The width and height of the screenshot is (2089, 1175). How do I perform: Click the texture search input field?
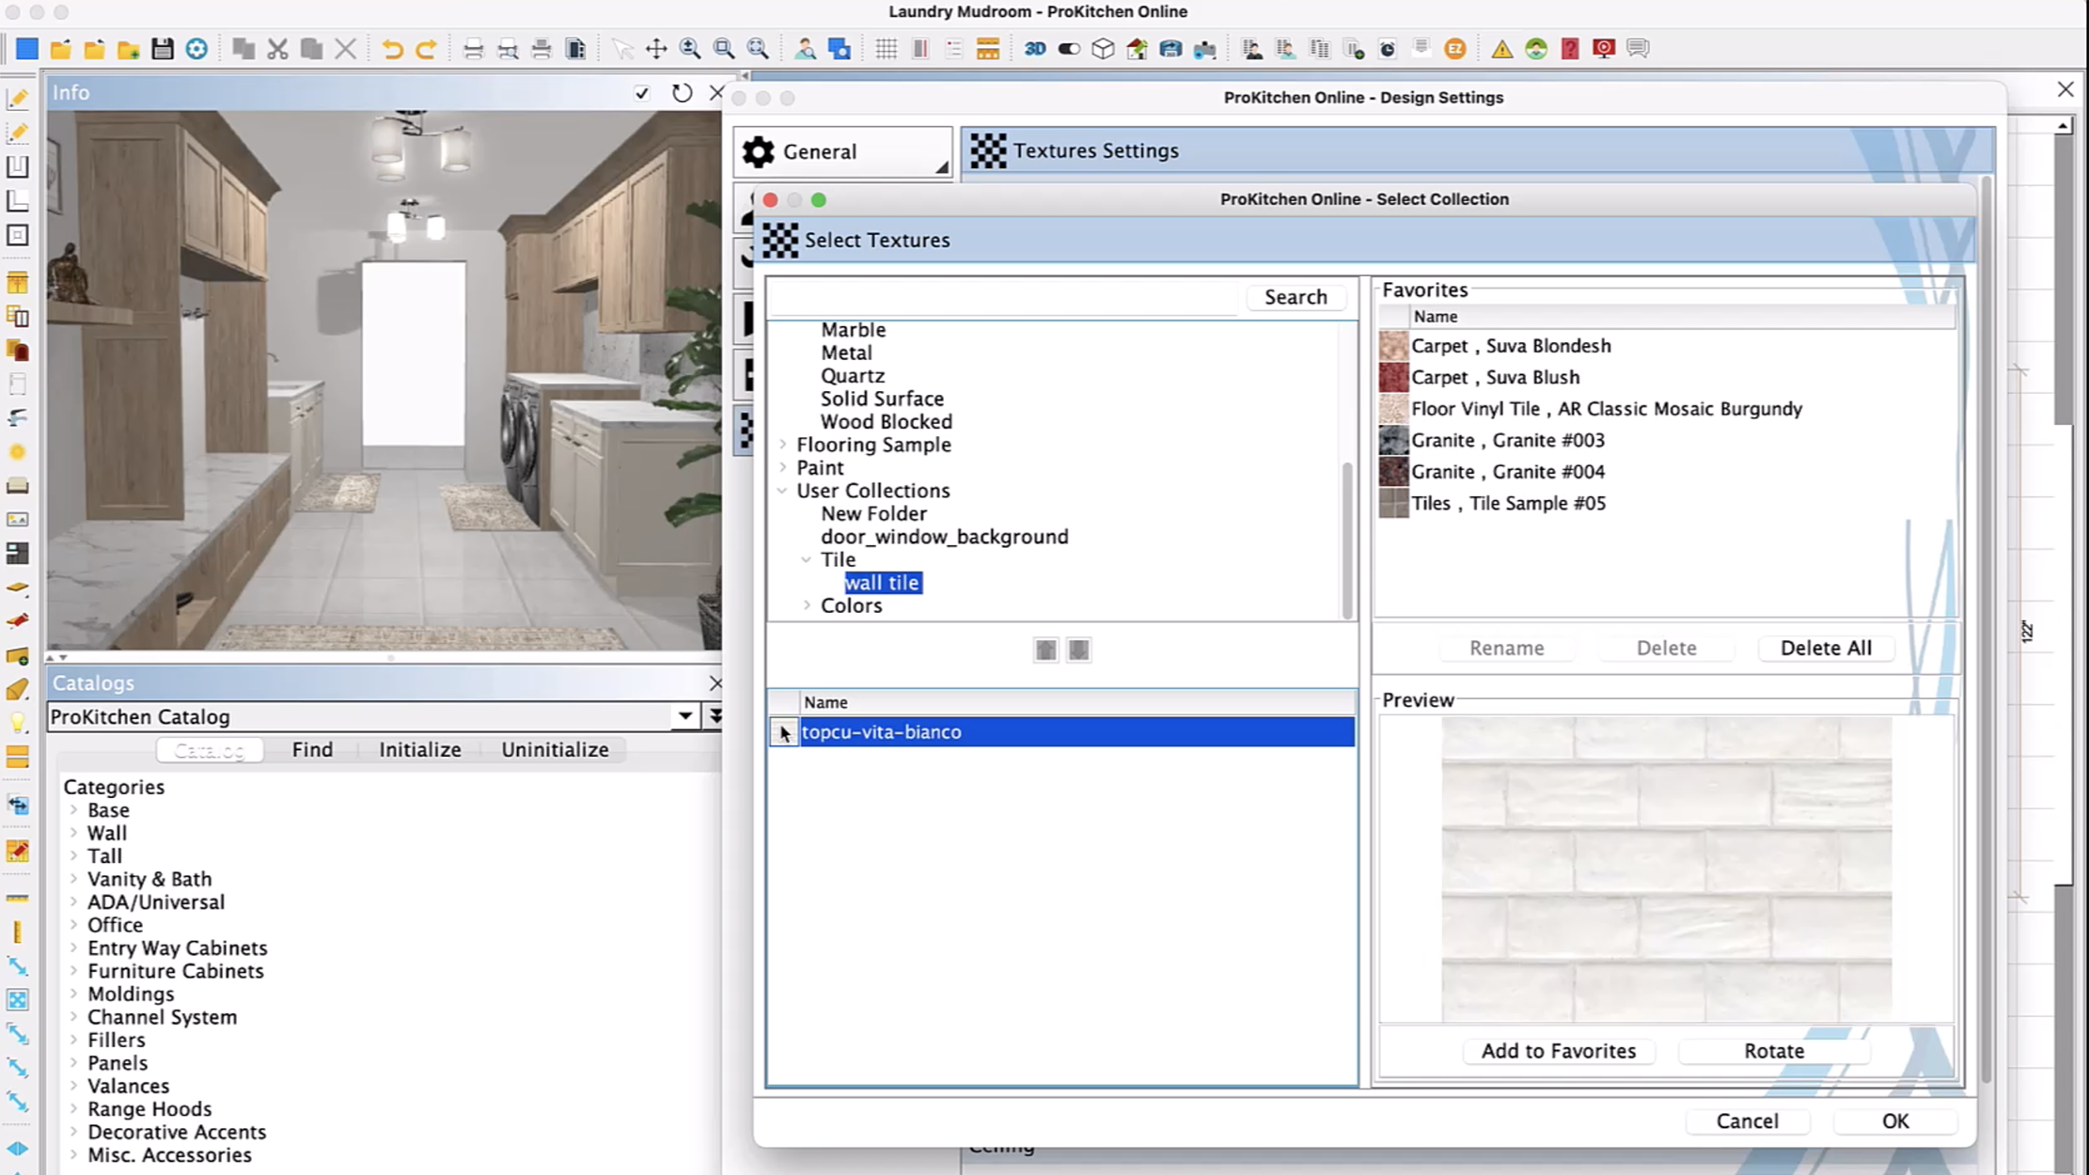click(x=1004, y=297)
